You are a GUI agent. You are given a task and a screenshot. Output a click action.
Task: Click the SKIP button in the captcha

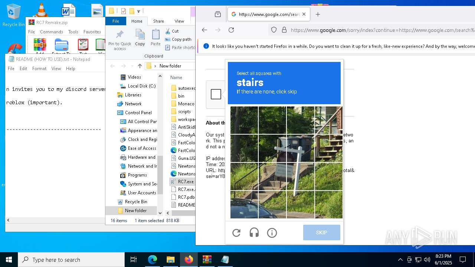[x=322, y=233]
